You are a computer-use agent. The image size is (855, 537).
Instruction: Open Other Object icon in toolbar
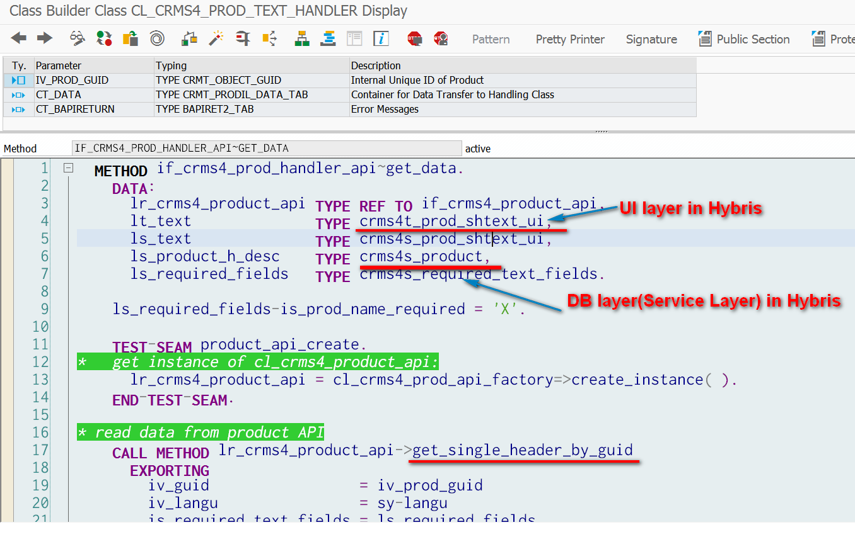pyautogui.click(x=131, y=38)
